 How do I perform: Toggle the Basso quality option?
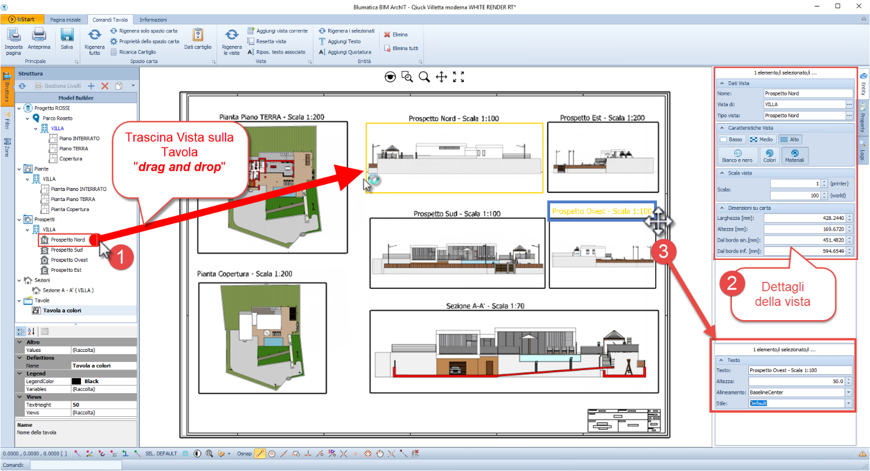[x=731, y=140]
